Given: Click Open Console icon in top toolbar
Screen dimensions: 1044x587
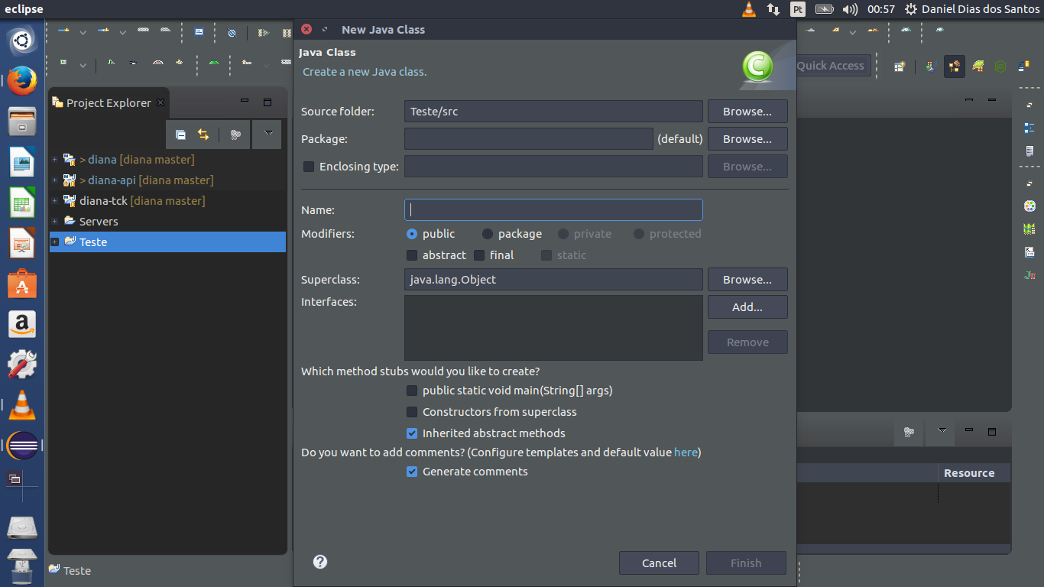Looking at the screenshot, I should coord(199,33).
